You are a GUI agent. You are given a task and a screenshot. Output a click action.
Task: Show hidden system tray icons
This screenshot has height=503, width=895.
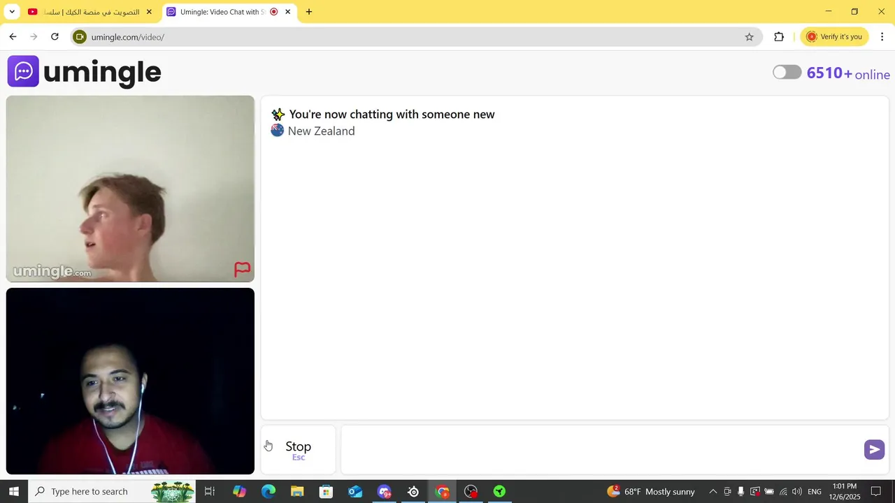pyautogui.click(x=713, y=492)
